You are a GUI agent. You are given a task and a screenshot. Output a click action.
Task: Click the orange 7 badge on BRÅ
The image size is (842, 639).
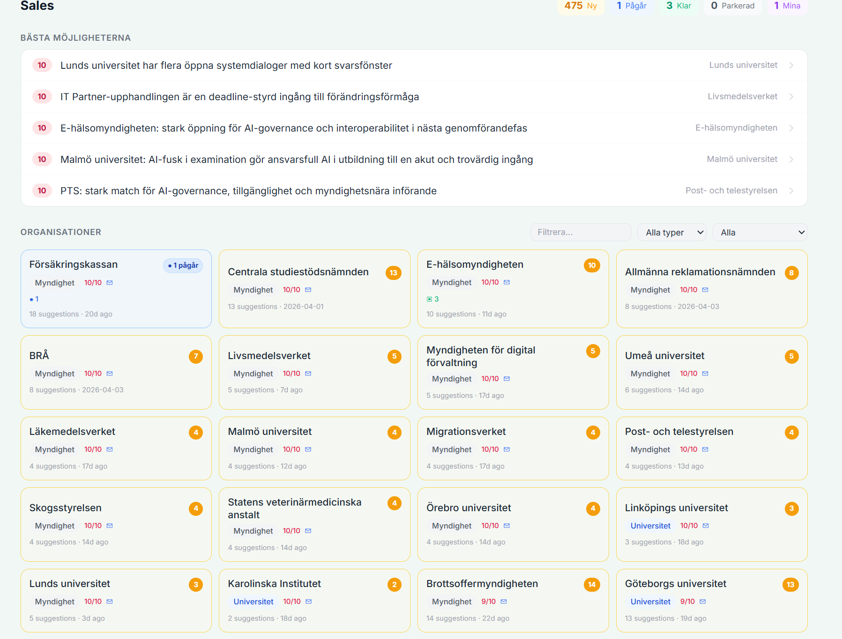196,357
